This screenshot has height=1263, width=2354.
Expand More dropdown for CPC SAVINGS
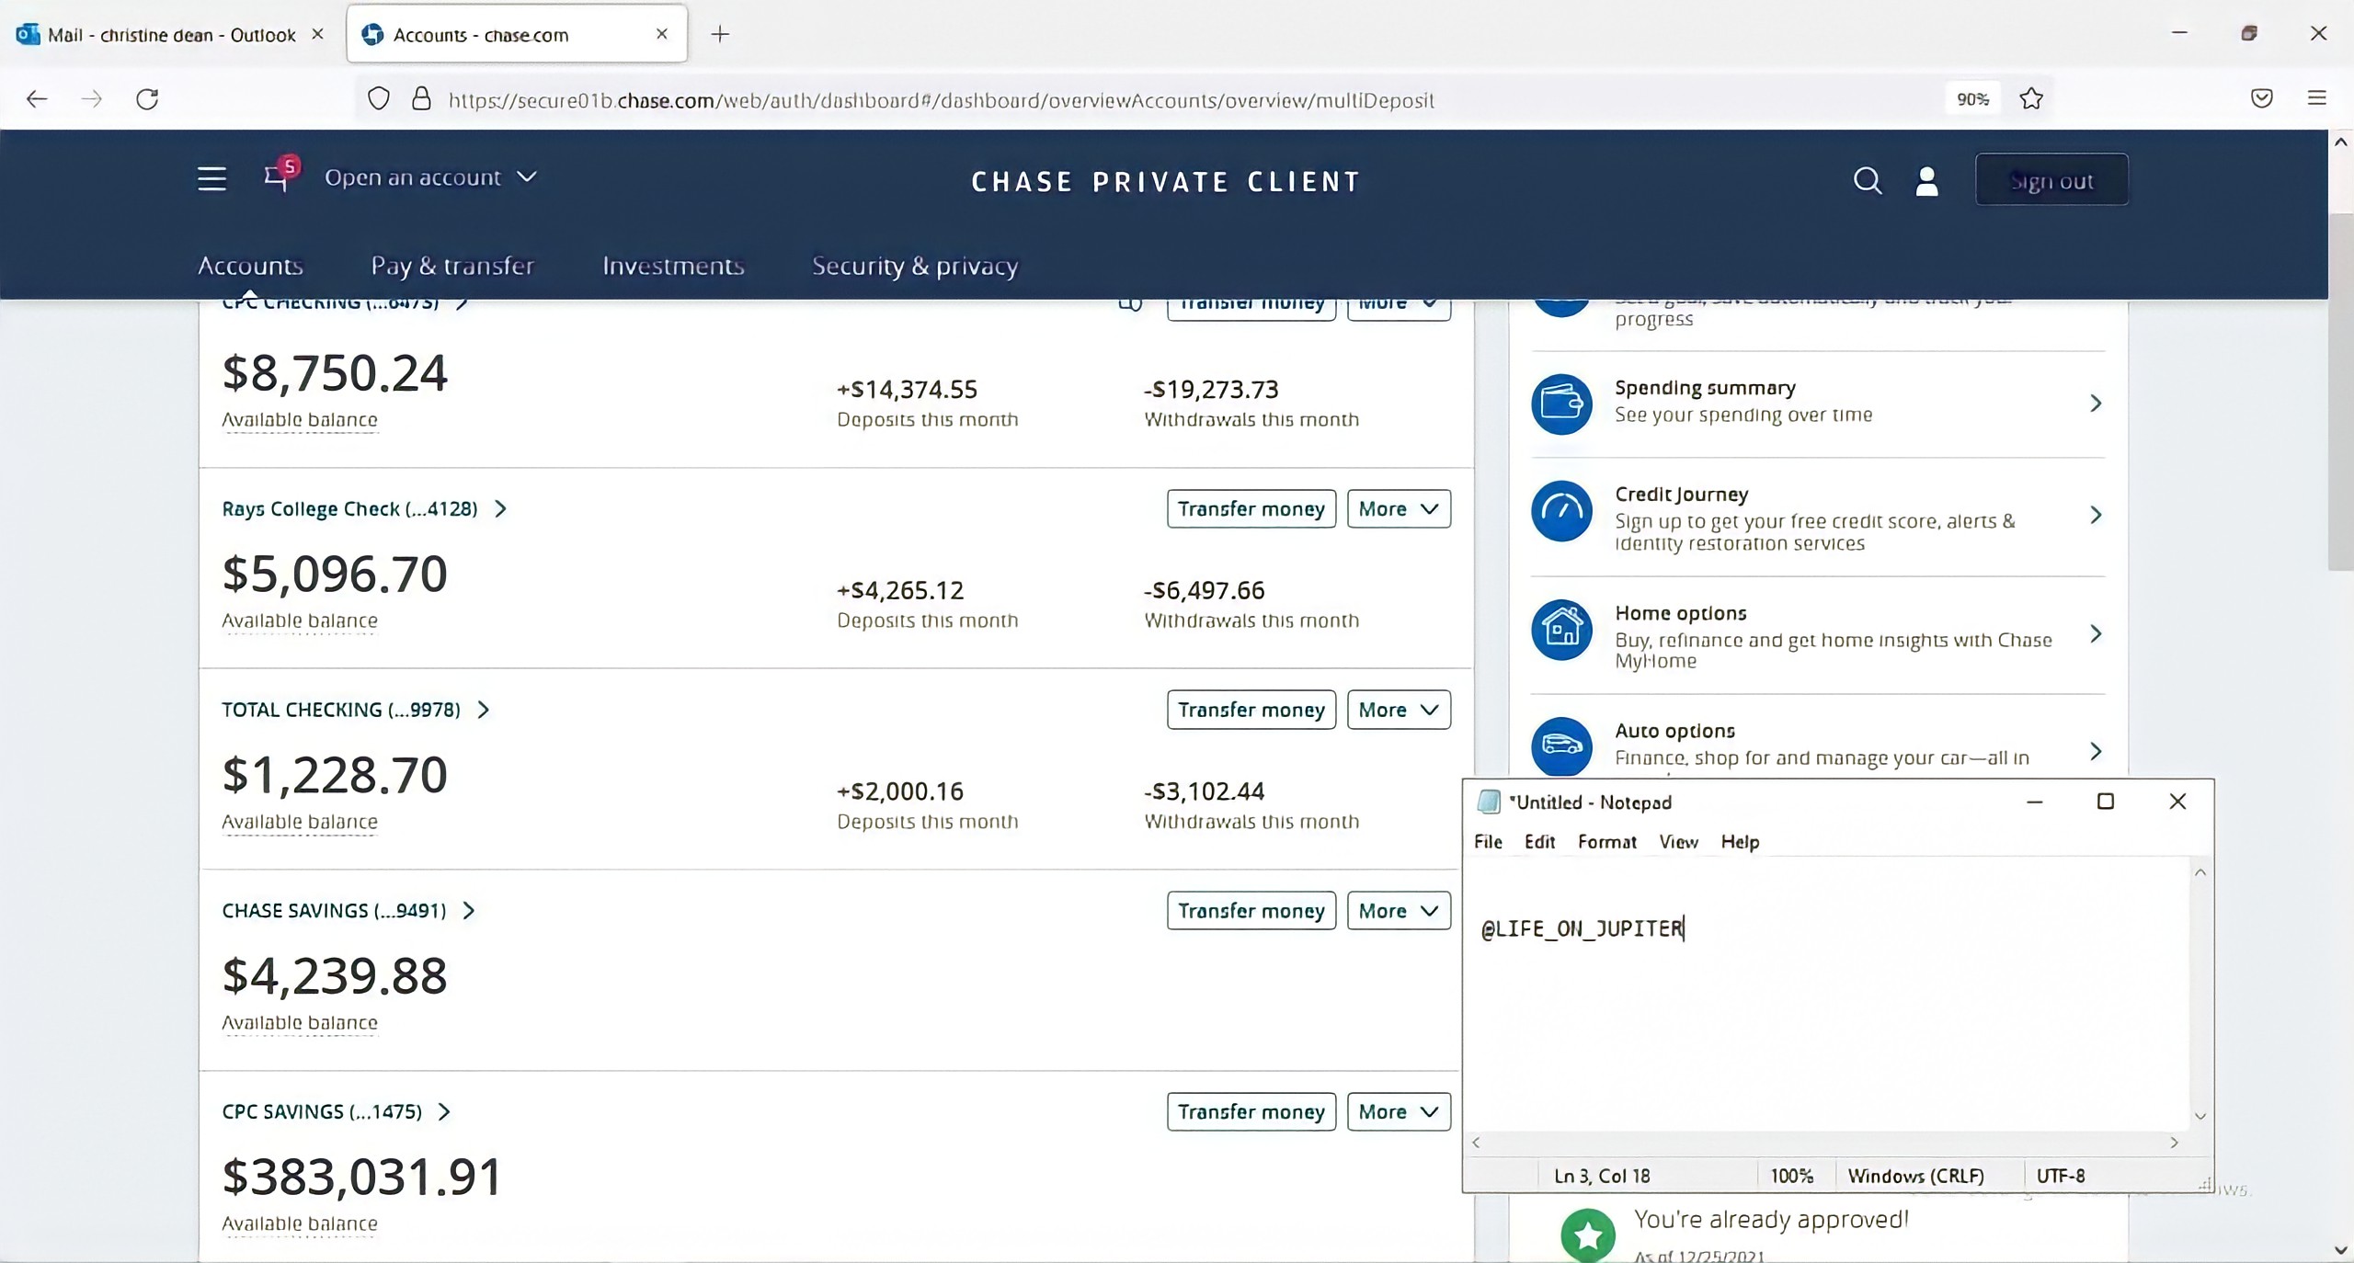point(1399,1112)
